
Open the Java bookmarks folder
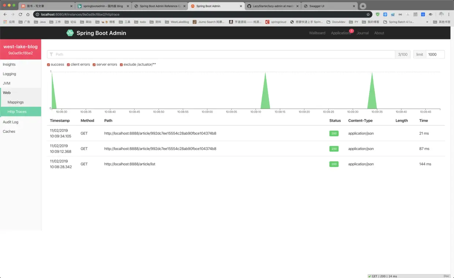[x=40, y=22]
